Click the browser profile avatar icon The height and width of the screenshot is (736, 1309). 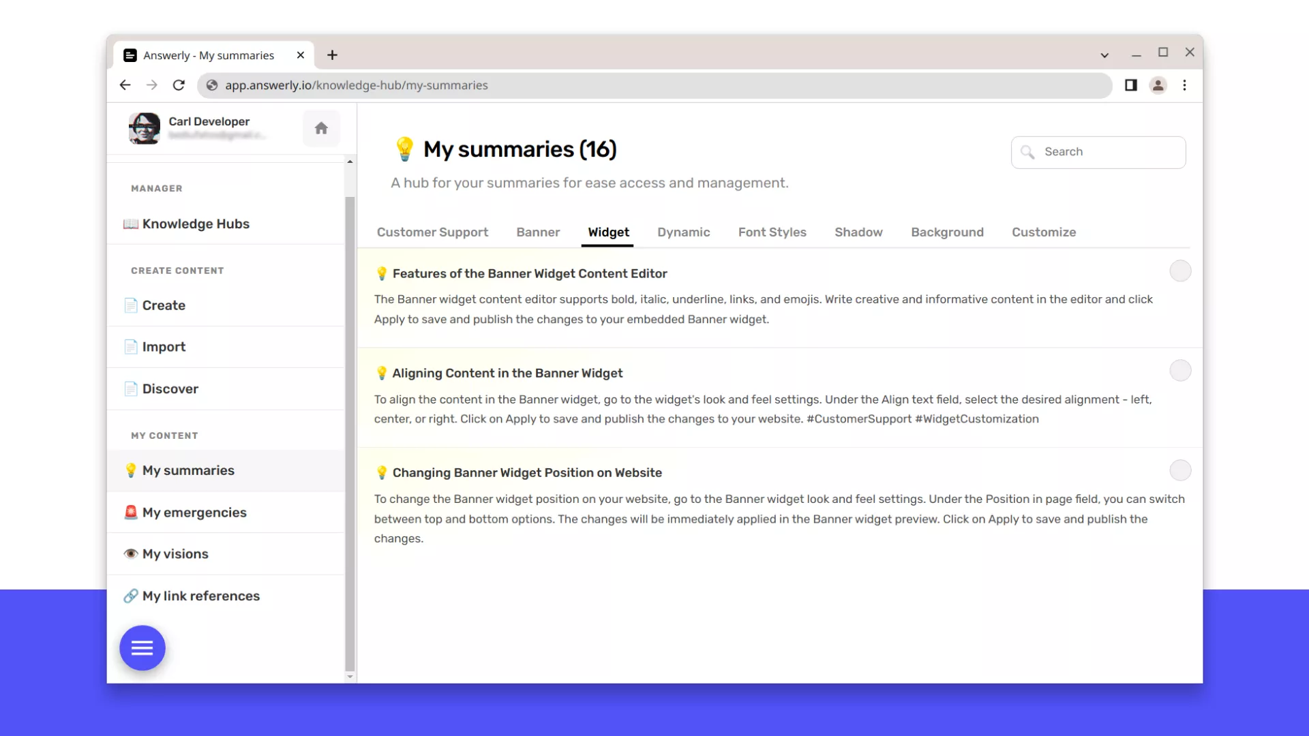pyautogui.click(x=1158, y=85)
